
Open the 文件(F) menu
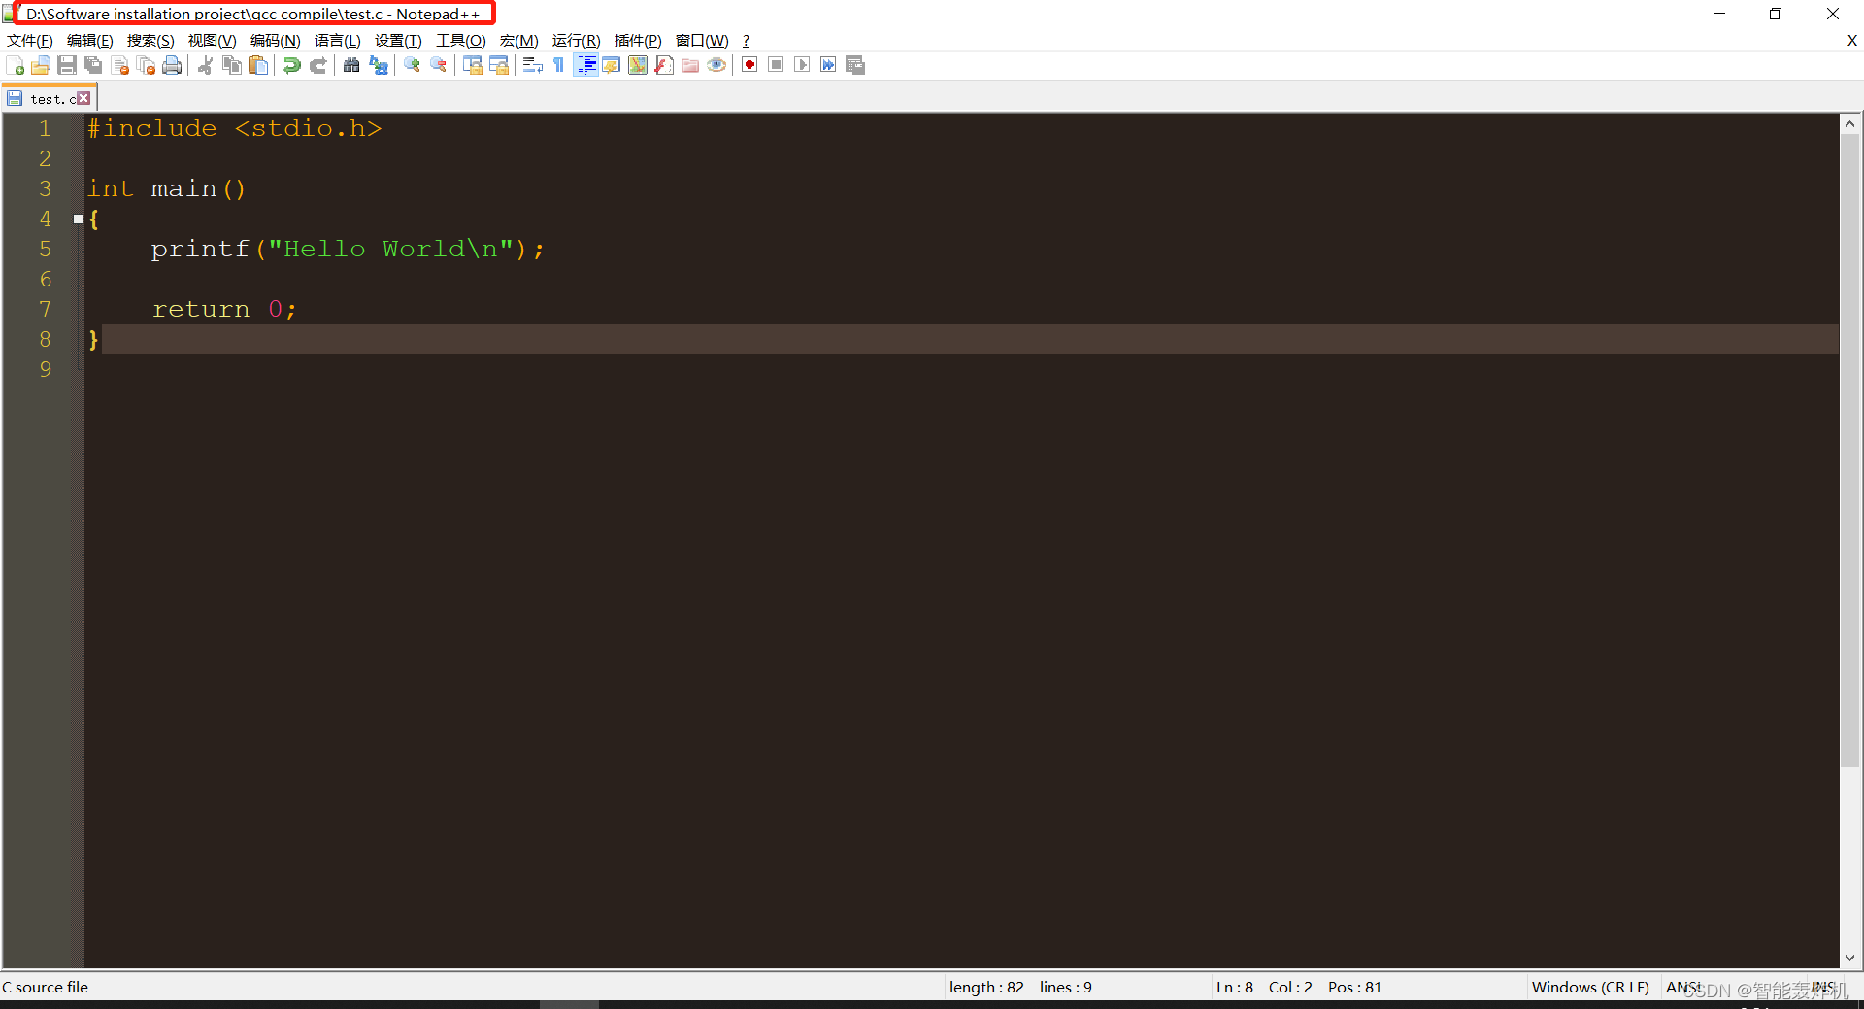[30, 40]
